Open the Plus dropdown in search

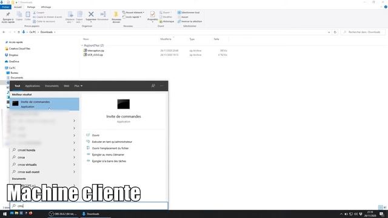tap(78, 86)
